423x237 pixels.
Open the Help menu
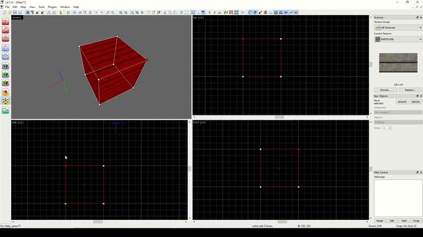(x=76, y=7)
